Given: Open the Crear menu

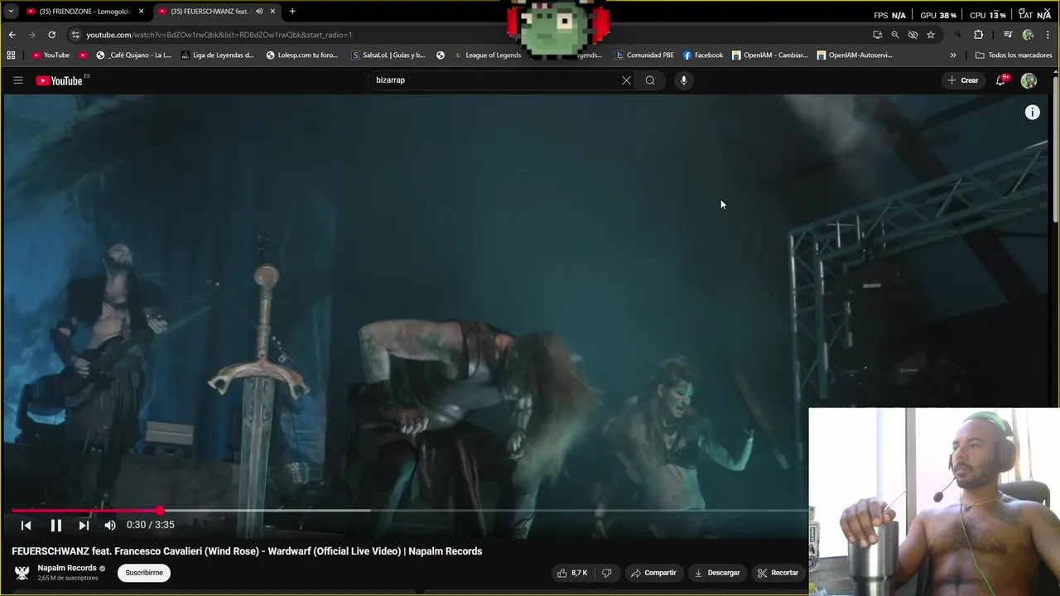Looking at the screenshot, I should [963, 80].
